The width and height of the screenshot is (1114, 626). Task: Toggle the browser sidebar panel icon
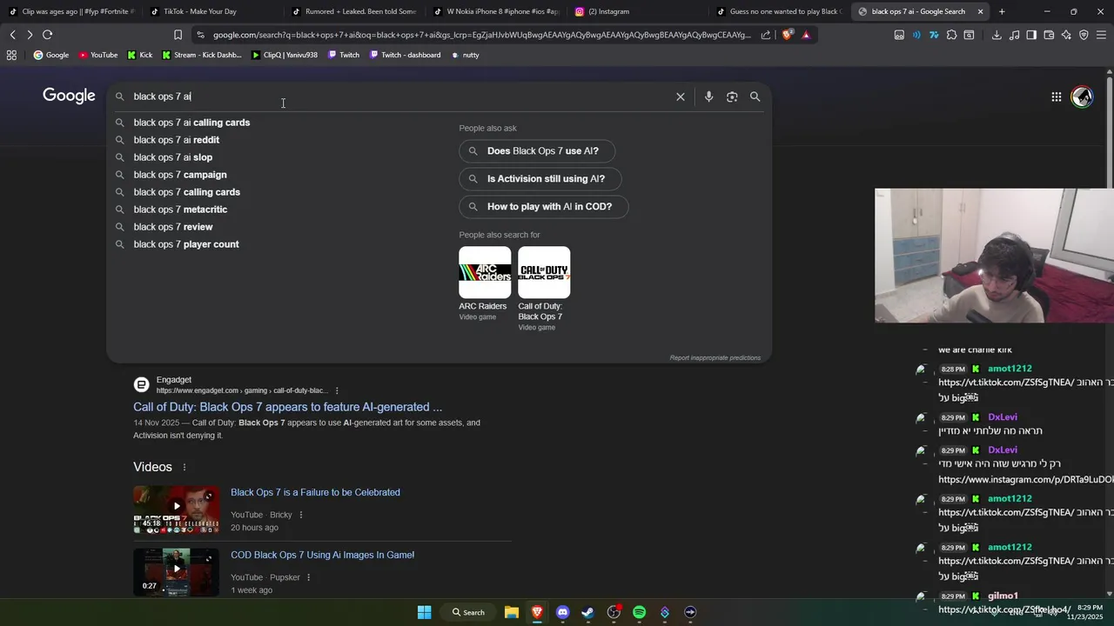1031,35
